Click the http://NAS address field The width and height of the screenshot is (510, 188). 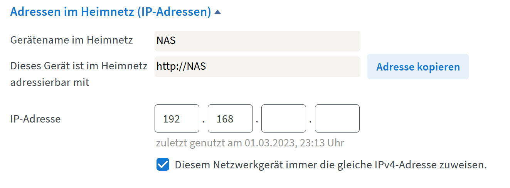click(257, 67)
